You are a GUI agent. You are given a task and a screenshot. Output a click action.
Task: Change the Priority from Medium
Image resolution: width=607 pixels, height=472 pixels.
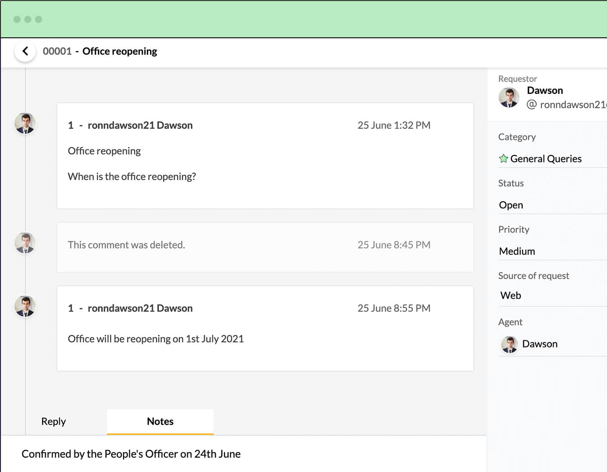point(517,251)
